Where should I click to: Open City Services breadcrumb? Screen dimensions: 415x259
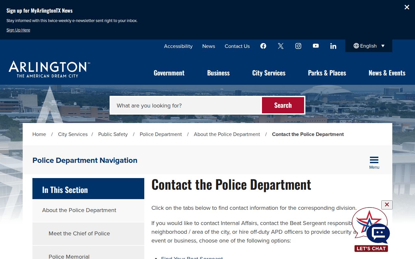73,134
